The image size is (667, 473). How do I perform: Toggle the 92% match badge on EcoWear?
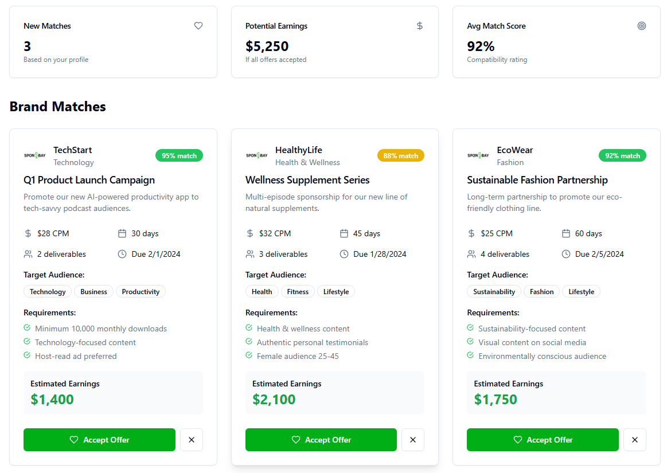pyautogui.click(x=622, y=155)
